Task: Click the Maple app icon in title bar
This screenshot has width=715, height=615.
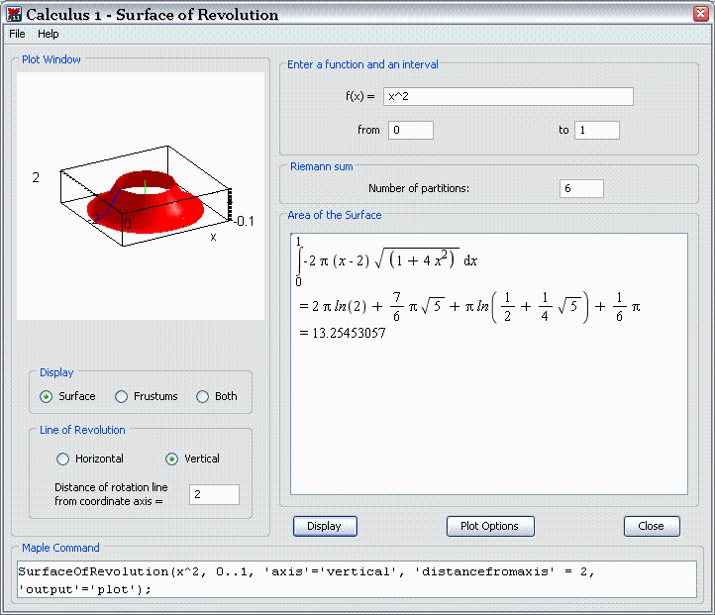Action: click(14, 15)
